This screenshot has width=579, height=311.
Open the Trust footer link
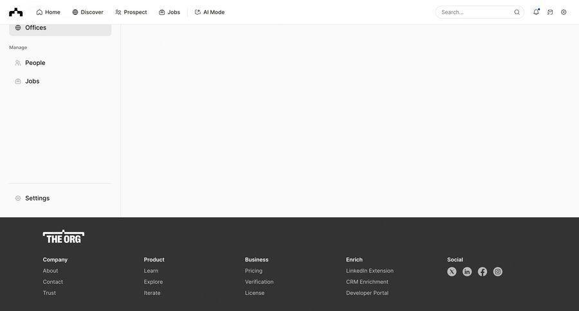tap(49, 293)
